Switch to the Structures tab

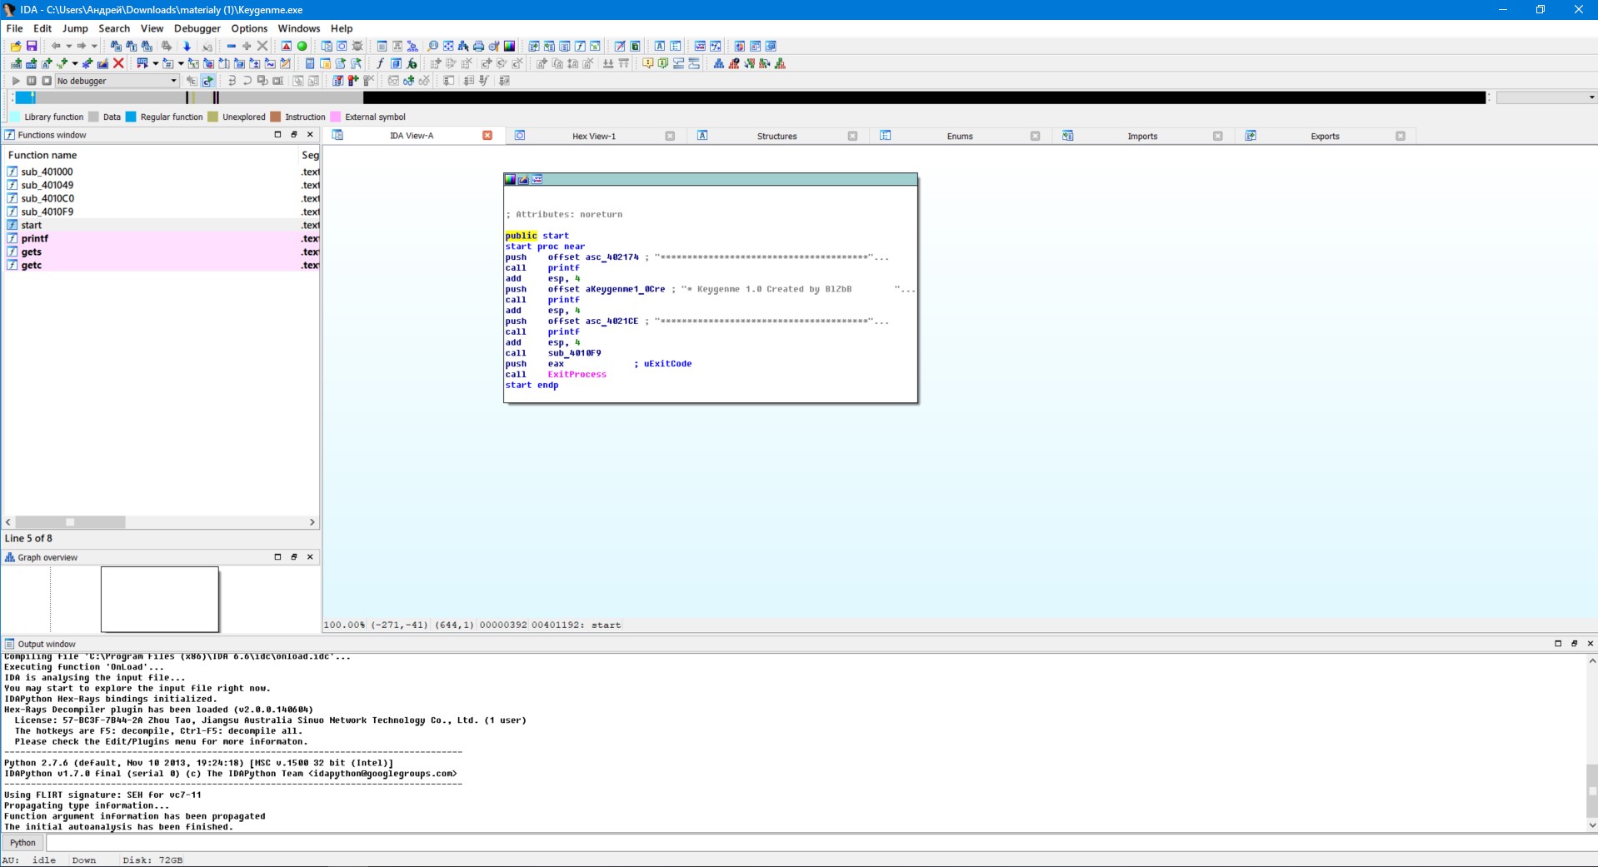(x=777, y=136)
